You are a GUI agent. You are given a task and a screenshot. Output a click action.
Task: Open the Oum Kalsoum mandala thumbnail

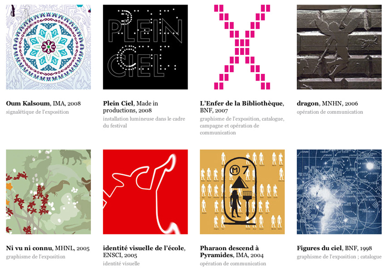click(48, 47)
